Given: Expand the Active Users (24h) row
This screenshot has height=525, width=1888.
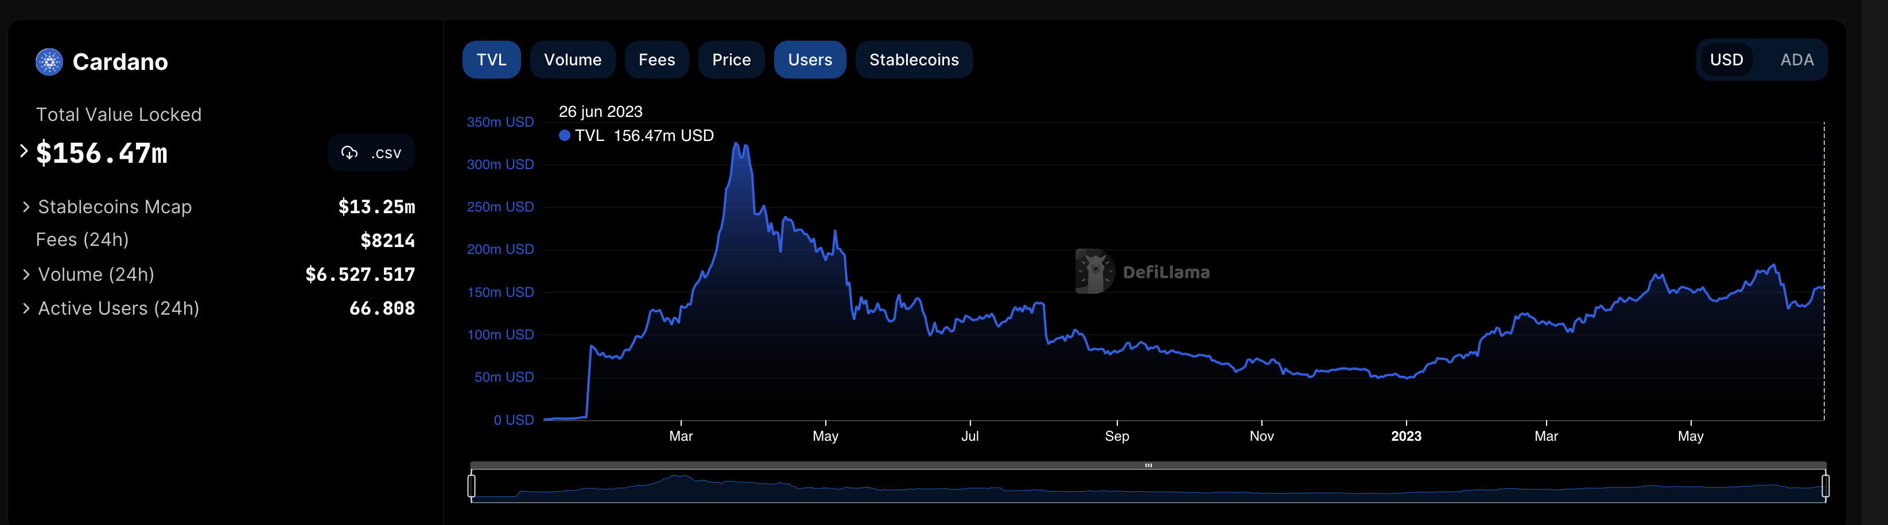Looking at the screenshot, I should pyautogui.click(x=26, y=308).
